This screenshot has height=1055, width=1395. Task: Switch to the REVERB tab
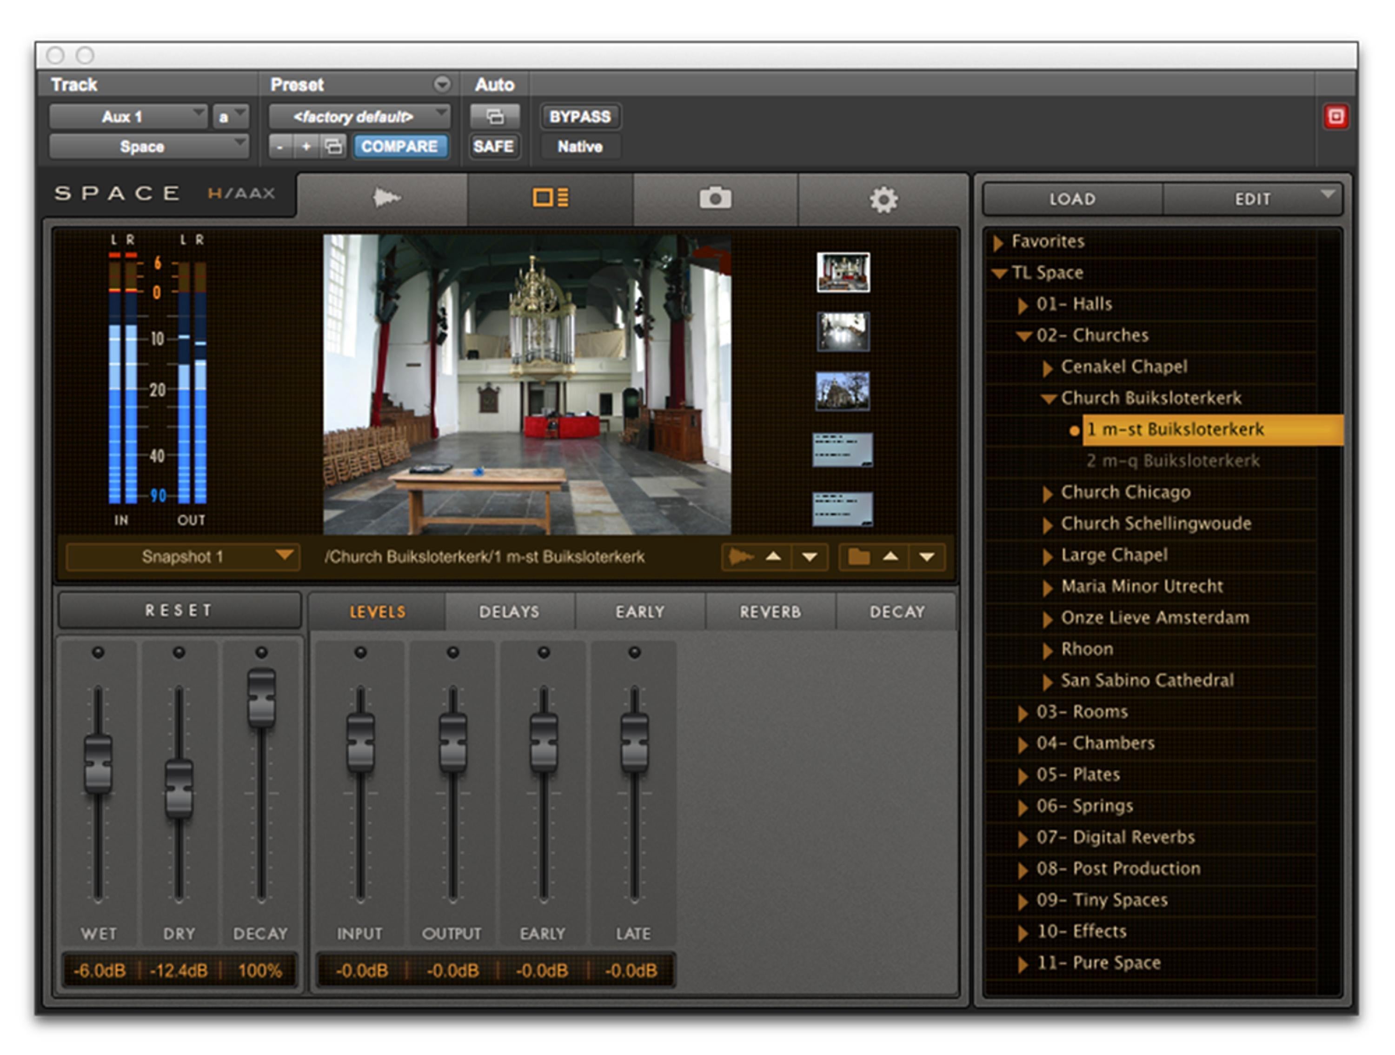770,611
